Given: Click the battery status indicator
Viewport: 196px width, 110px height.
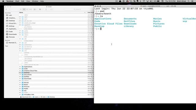Looking at the screenshot, I should tap(156, 1).
